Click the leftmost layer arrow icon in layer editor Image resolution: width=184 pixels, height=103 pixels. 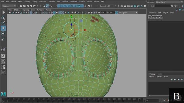point(171,80)
